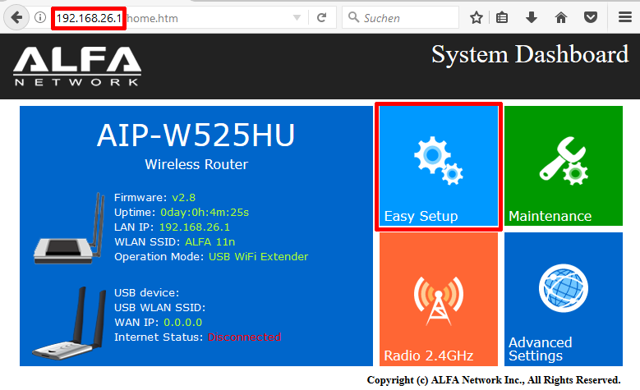Click the ALFA Network copyright text

pyautogui.click(x=494, y=380)
